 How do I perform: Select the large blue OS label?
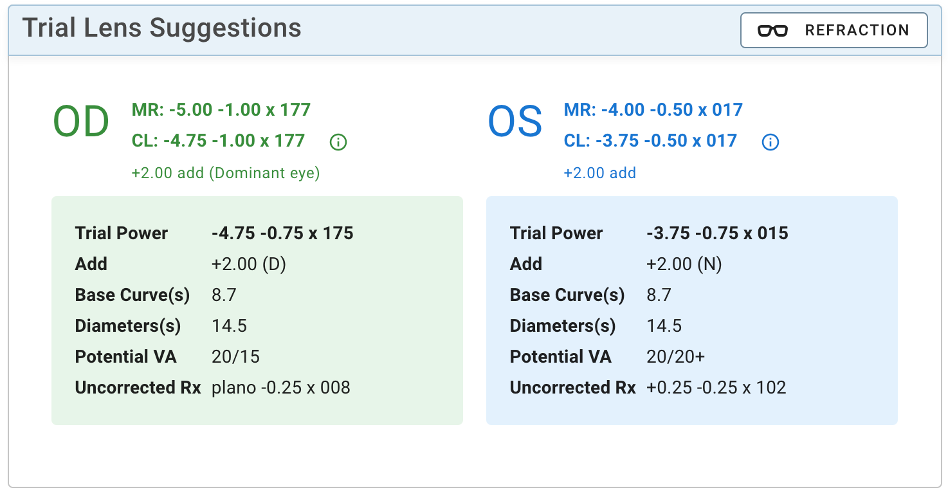coord(515,123)
